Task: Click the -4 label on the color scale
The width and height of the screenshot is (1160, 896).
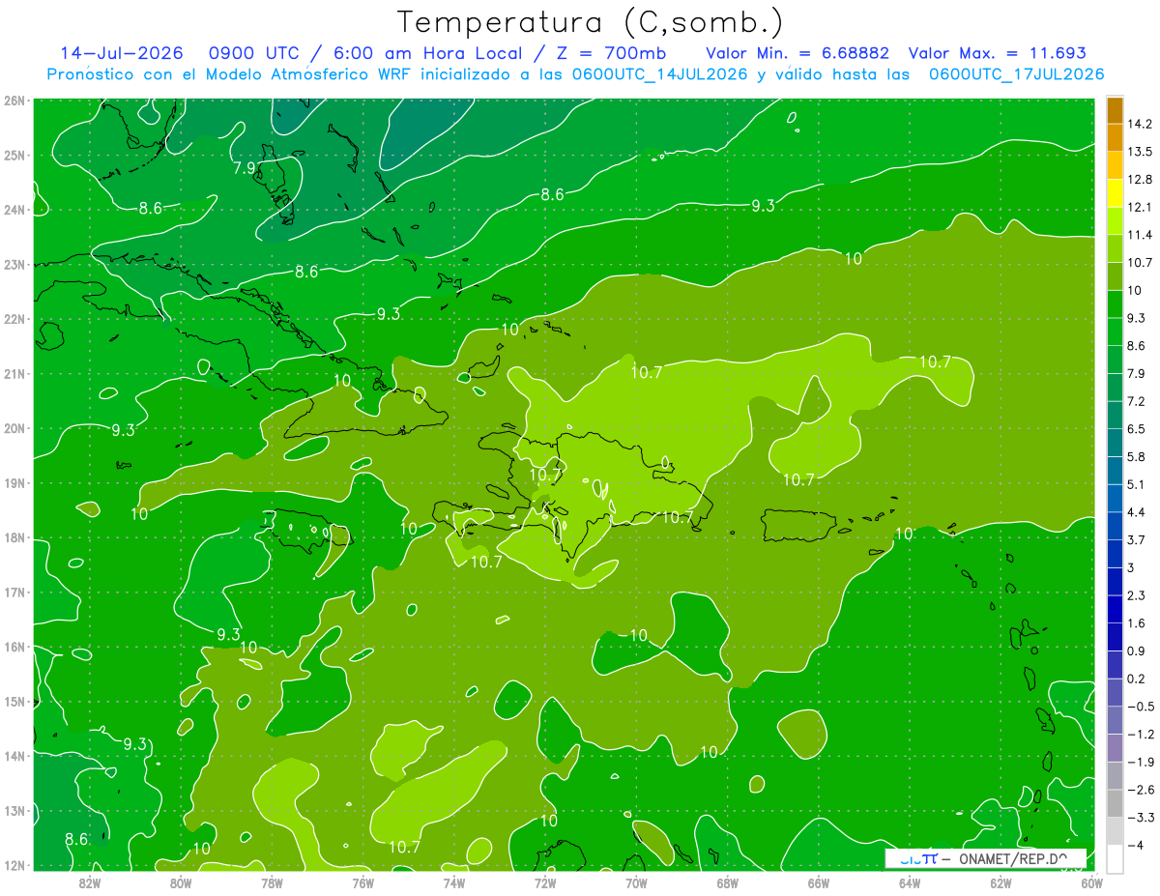Action: [x=1137, y=845]
